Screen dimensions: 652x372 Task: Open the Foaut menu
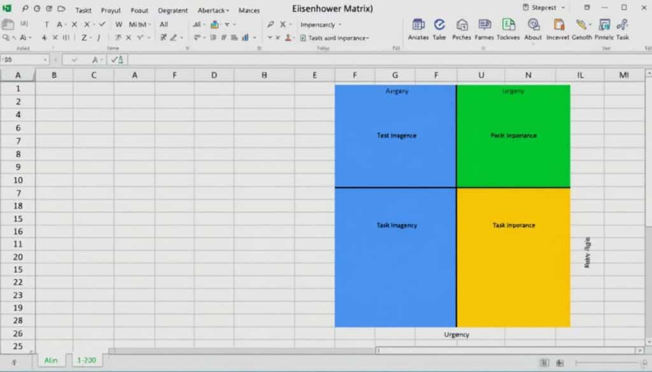(x=139, y=10)
